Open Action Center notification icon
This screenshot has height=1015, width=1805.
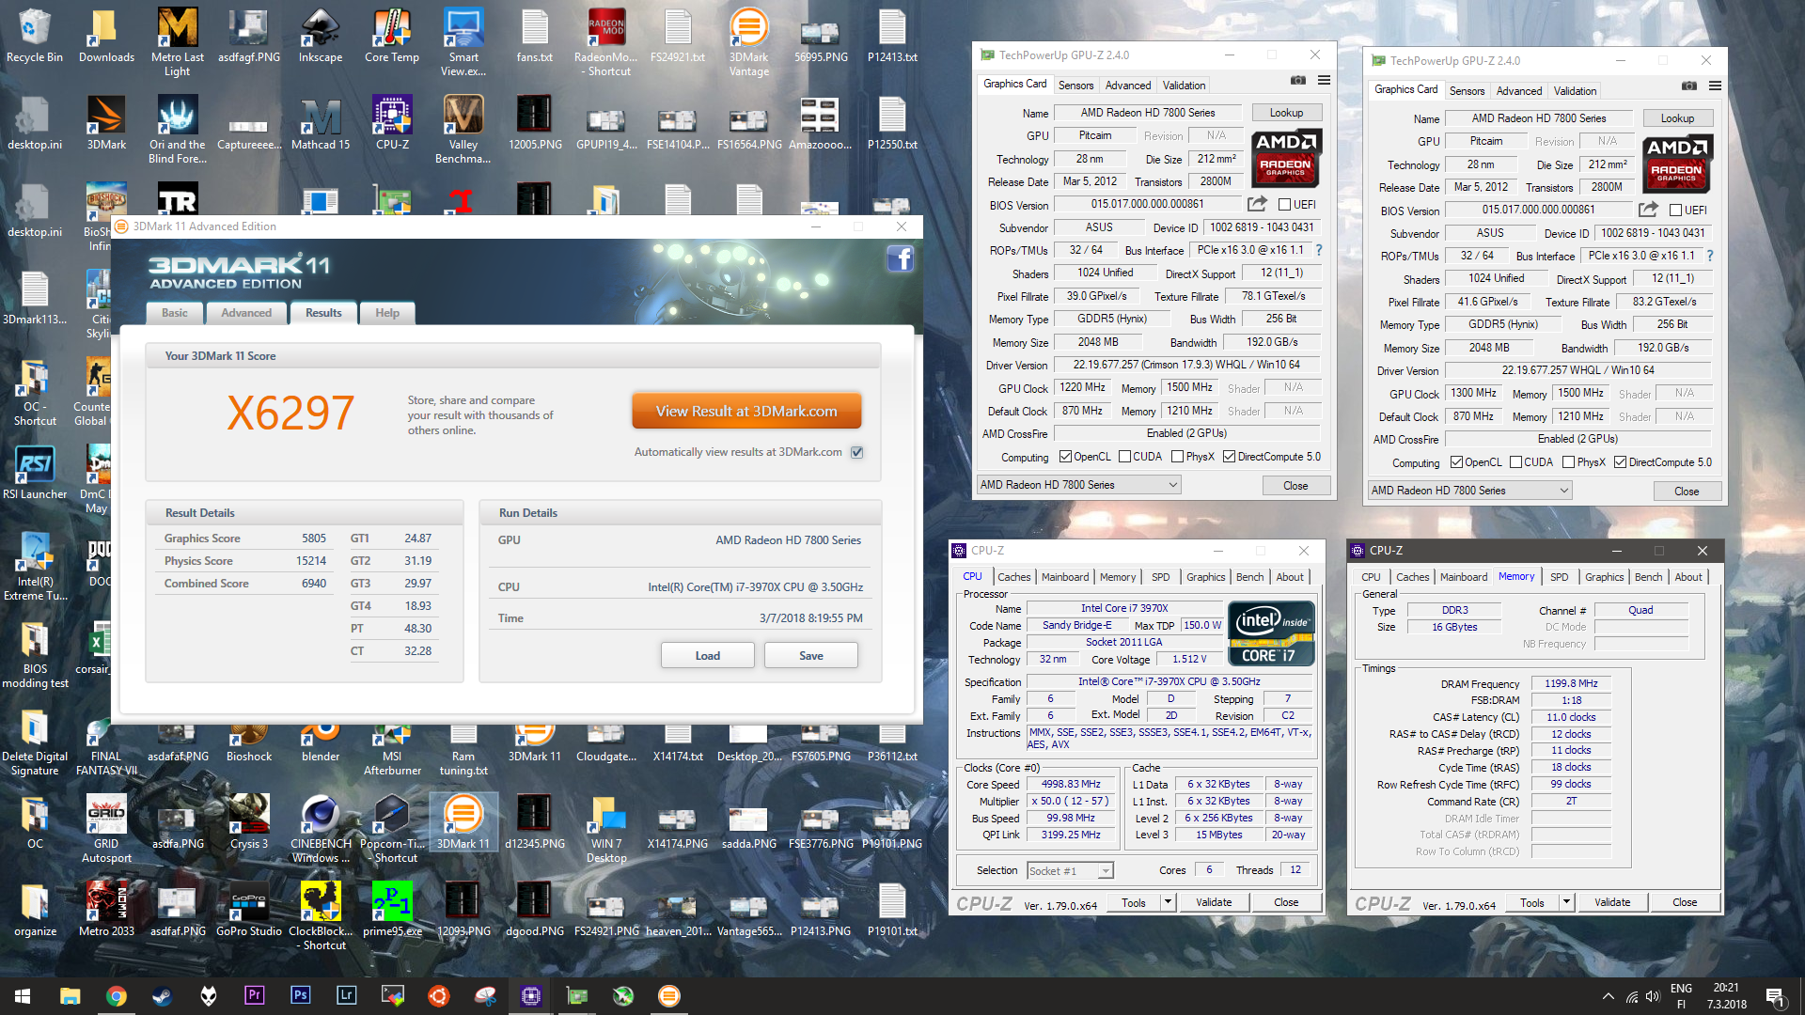coord(1775,996)
